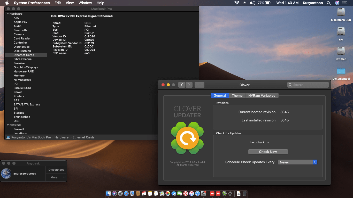The height and width of the screenshot is (198, 353).
Task: Open Photos app from the Dock
Action: 168,193
